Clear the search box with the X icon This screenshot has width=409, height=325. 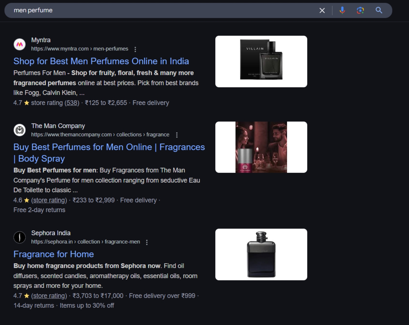(322, 11)
